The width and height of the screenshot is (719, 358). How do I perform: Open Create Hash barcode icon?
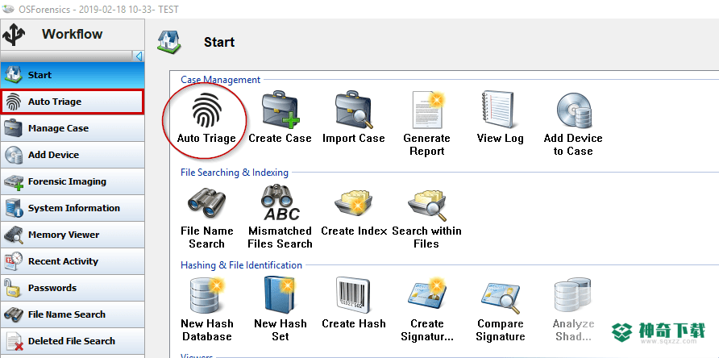pyautogui.click(x=354, y=296)
